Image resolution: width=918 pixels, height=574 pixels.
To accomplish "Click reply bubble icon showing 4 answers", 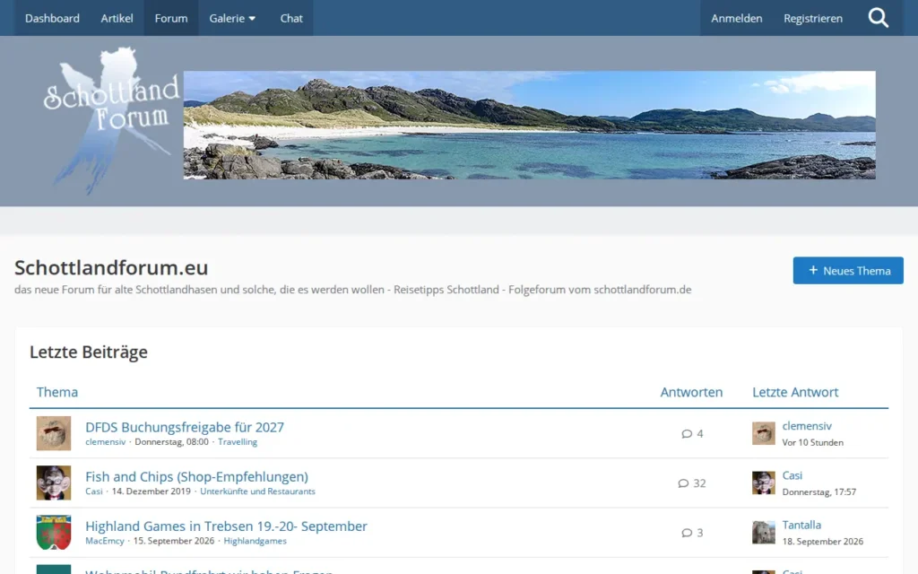I will [x=687, y=434].
